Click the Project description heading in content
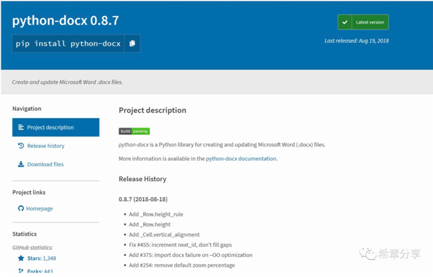Viewport: 433px width, 277px height. [152, 110]
